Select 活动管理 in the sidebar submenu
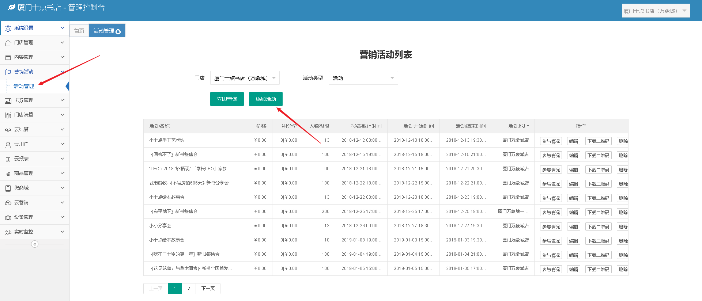Screen dimensions: 702x301 tap(24, 86)
